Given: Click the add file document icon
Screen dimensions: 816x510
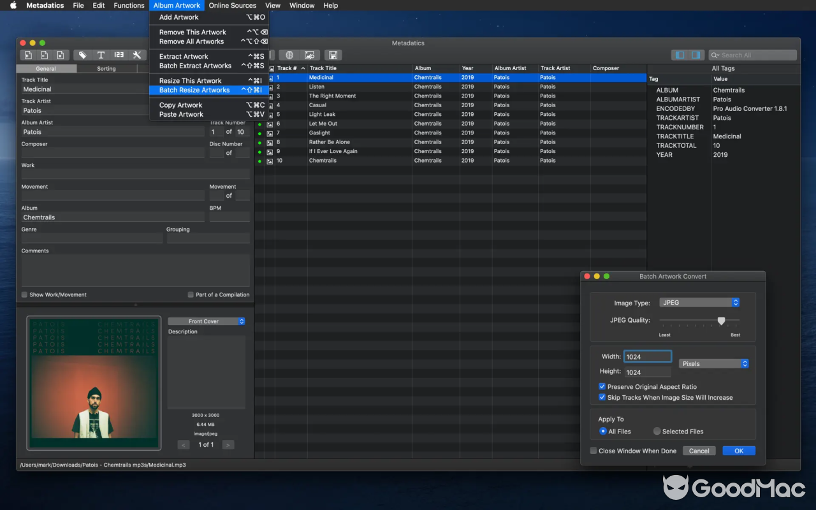Looking at the screenshot, I should 28,55.
